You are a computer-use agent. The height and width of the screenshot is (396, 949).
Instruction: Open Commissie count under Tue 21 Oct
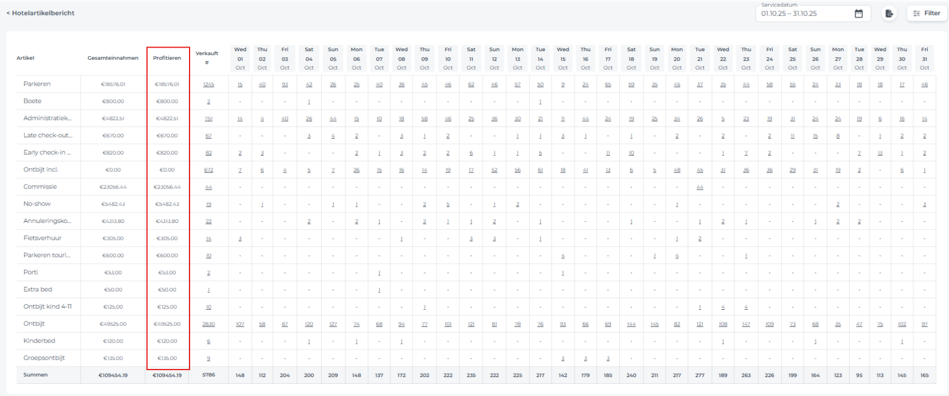(x=700, y=187)
